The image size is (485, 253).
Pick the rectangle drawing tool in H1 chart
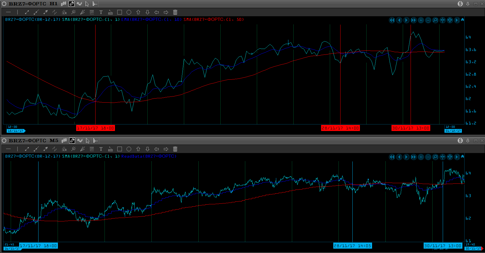coord(120,12)
